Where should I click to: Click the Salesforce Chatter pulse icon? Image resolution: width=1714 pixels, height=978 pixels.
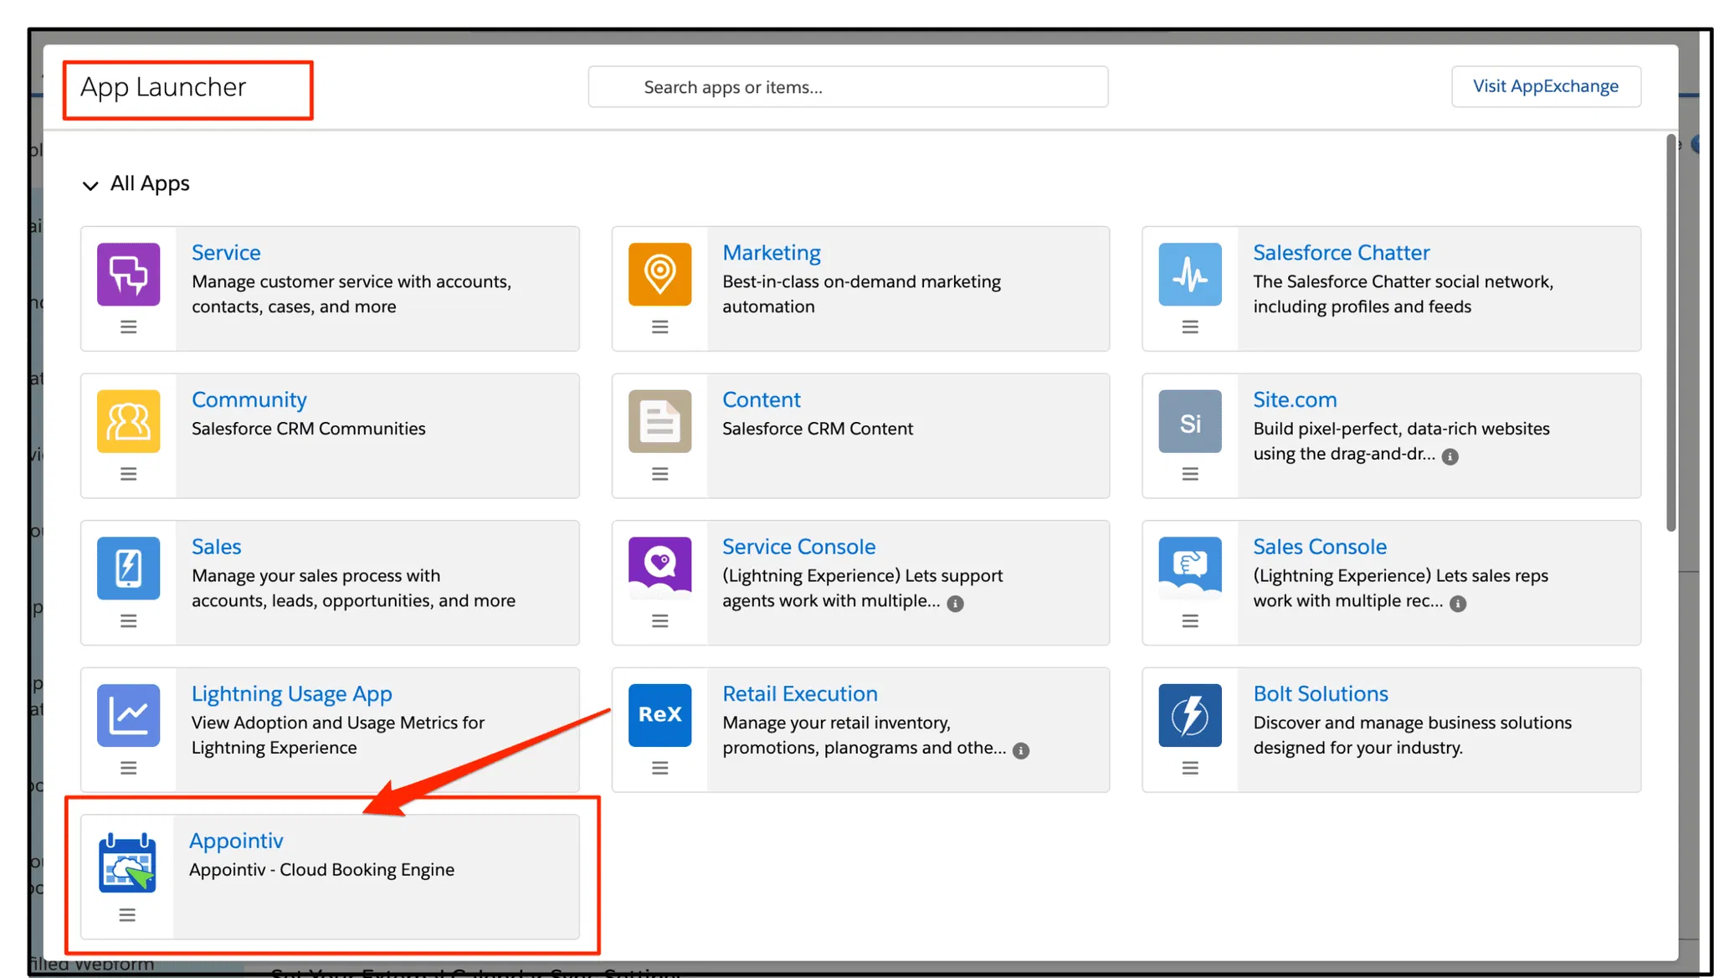[x=1189, y=275]
